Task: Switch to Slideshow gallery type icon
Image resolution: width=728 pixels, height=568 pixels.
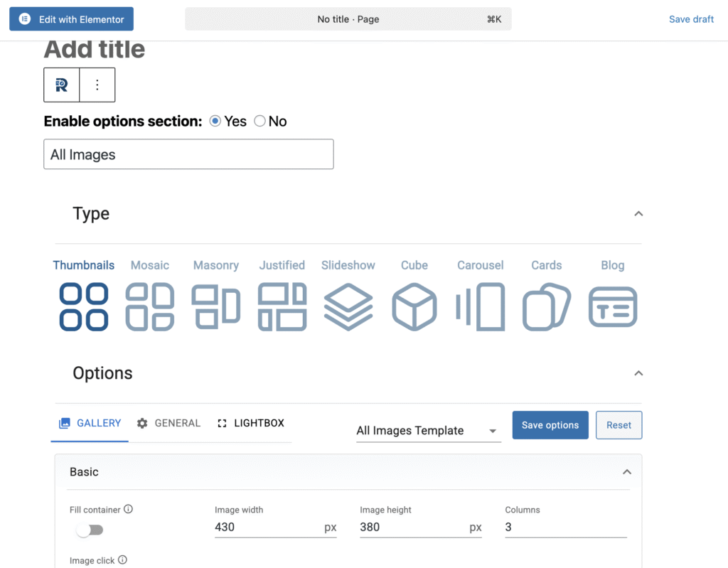Action: (348, 306)
